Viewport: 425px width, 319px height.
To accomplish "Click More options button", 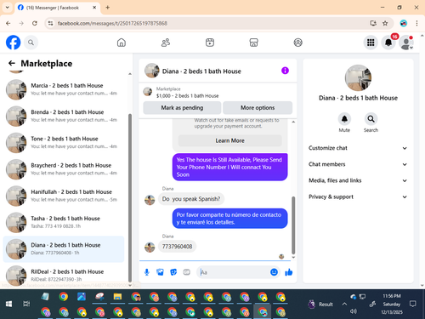I will (x=258, y=108).
